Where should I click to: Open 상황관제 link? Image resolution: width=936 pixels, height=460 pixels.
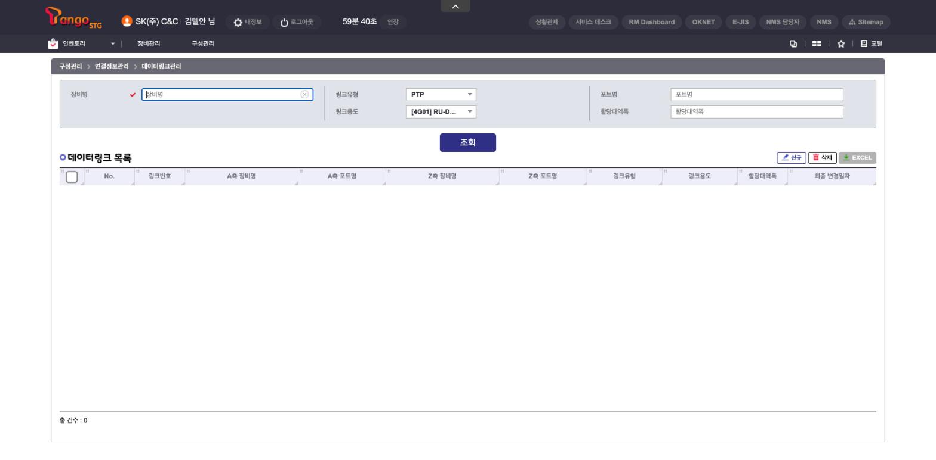coord(547,22)
